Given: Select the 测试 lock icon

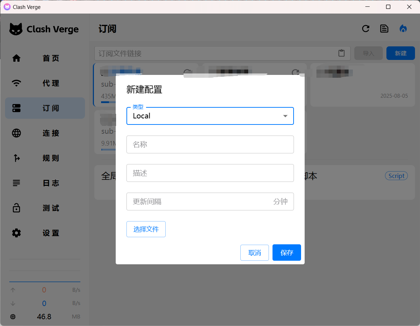Looking at the screenshot, I should click(16, 208).
